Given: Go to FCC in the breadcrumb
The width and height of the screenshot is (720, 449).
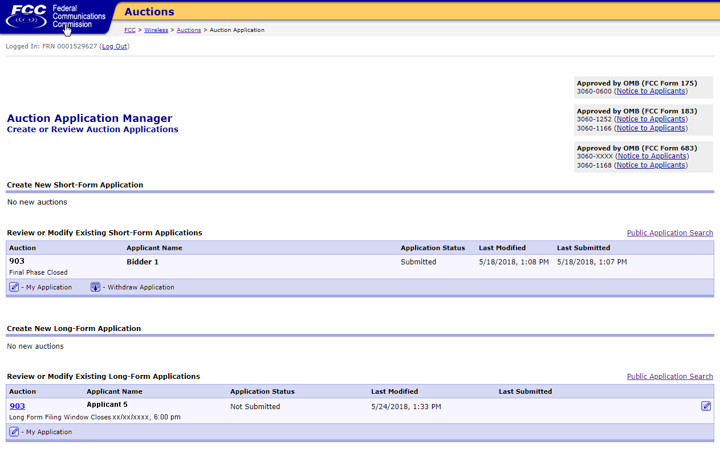Looking at the screenshot, I should (x=130, y=30).
